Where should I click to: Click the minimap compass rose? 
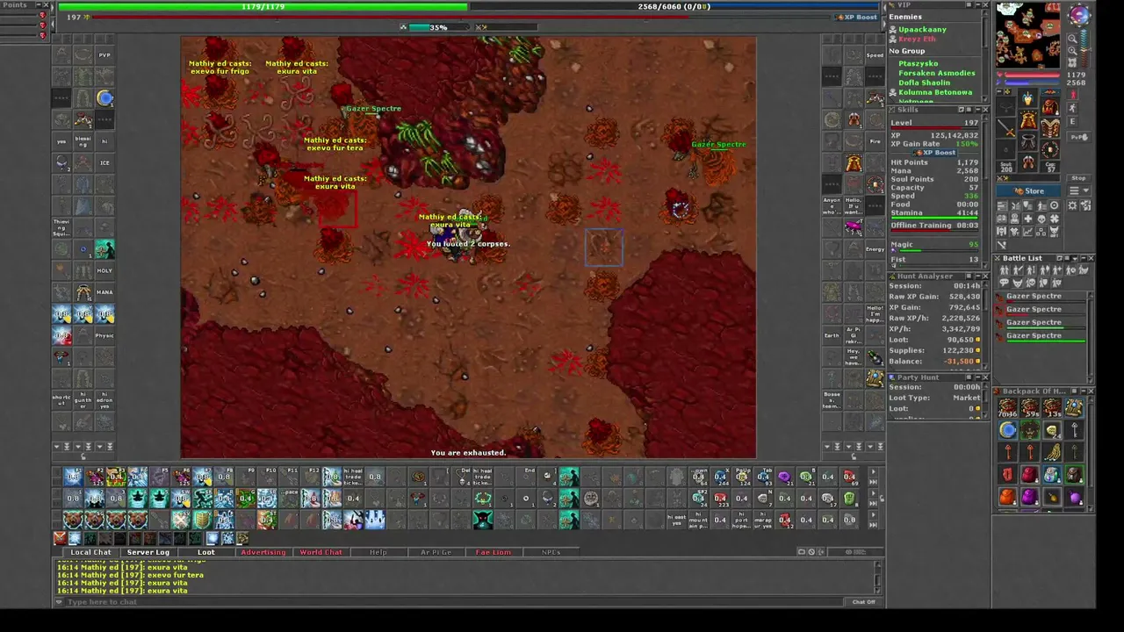click(1079, 16)
